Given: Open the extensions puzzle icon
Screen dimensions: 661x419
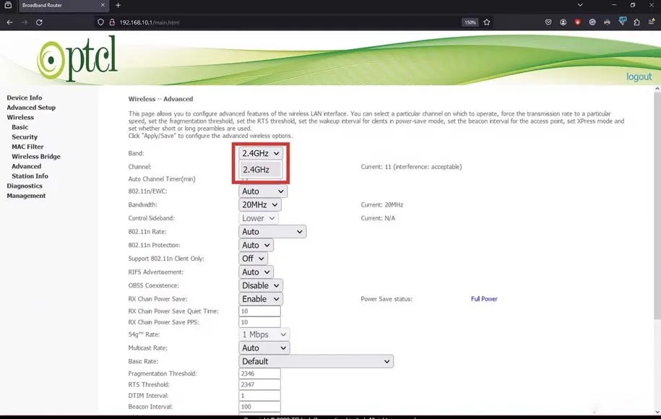Looking at the screenshot, I should click(x=636, y=22).
